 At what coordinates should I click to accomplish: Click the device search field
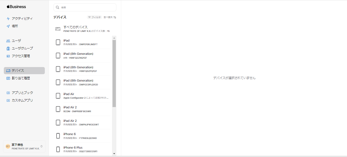click(x=85, y=7)
